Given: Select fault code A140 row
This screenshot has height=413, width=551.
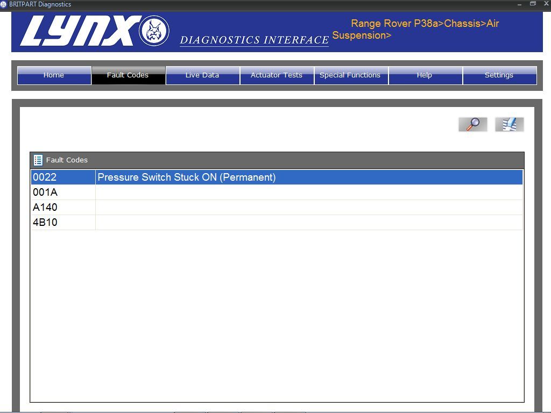Looking at the screenshot, I should pos(277,208).
